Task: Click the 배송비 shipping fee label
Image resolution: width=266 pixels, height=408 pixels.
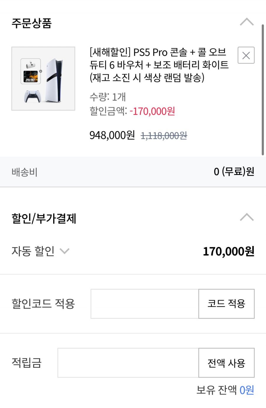Action: tap(25, 172)
